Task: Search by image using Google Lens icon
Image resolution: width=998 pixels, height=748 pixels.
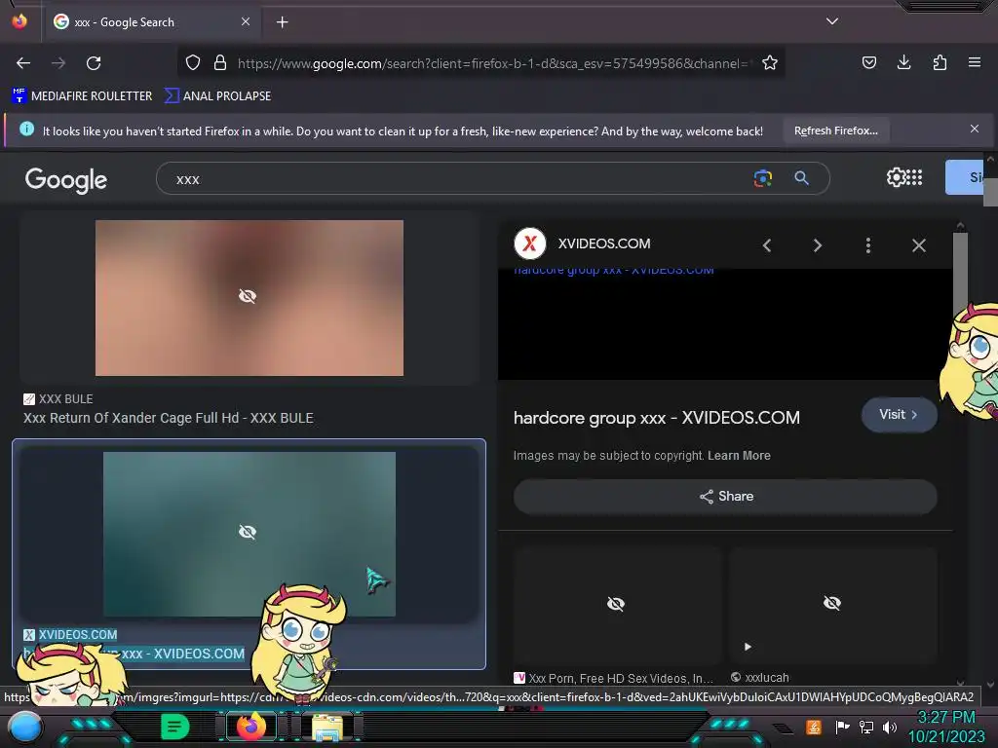Action: pos(762,179)
